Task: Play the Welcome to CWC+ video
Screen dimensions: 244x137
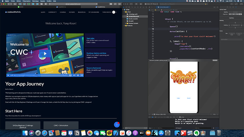Action: [x=45, y=54]
